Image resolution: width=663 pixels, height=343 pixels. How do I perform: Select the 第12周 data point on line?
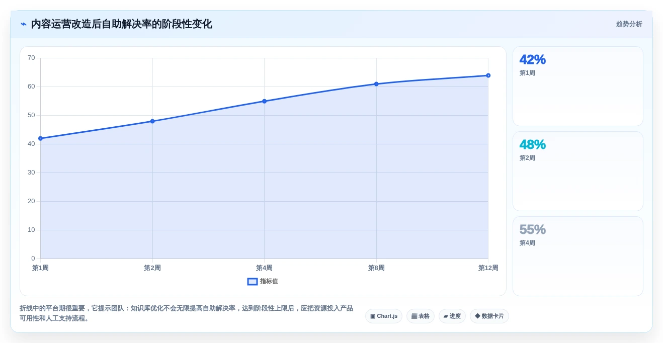pyautogui.click(x=488, y=75)
